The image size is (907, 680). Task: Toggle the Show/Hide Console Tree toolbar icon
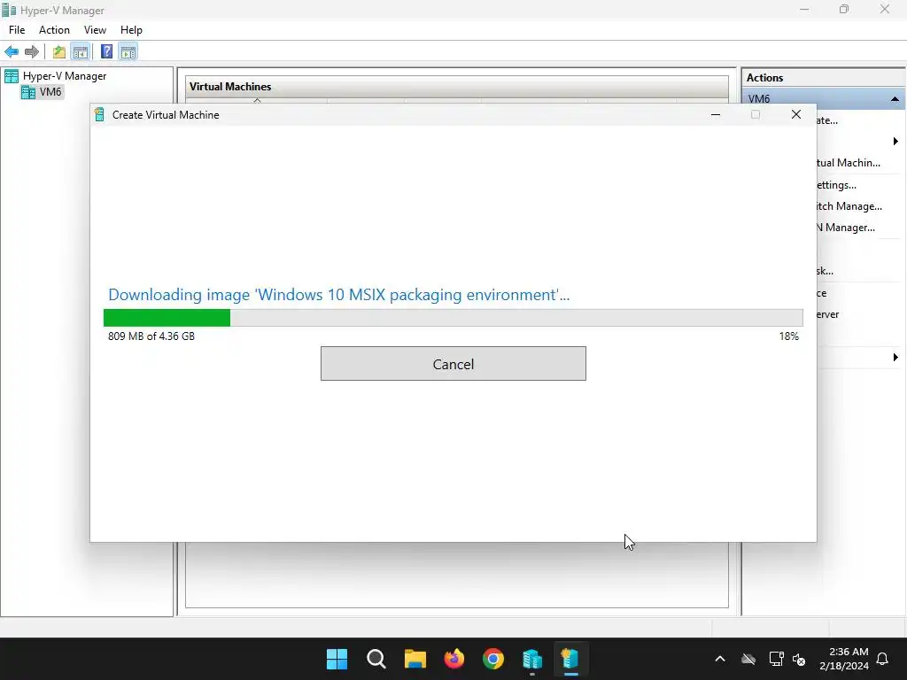point(81,52)
